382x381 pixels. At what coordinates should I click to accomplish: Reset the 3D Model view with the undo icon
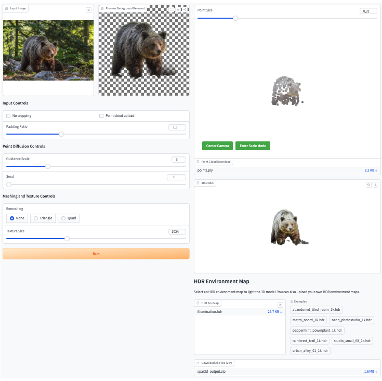point(368,185)
